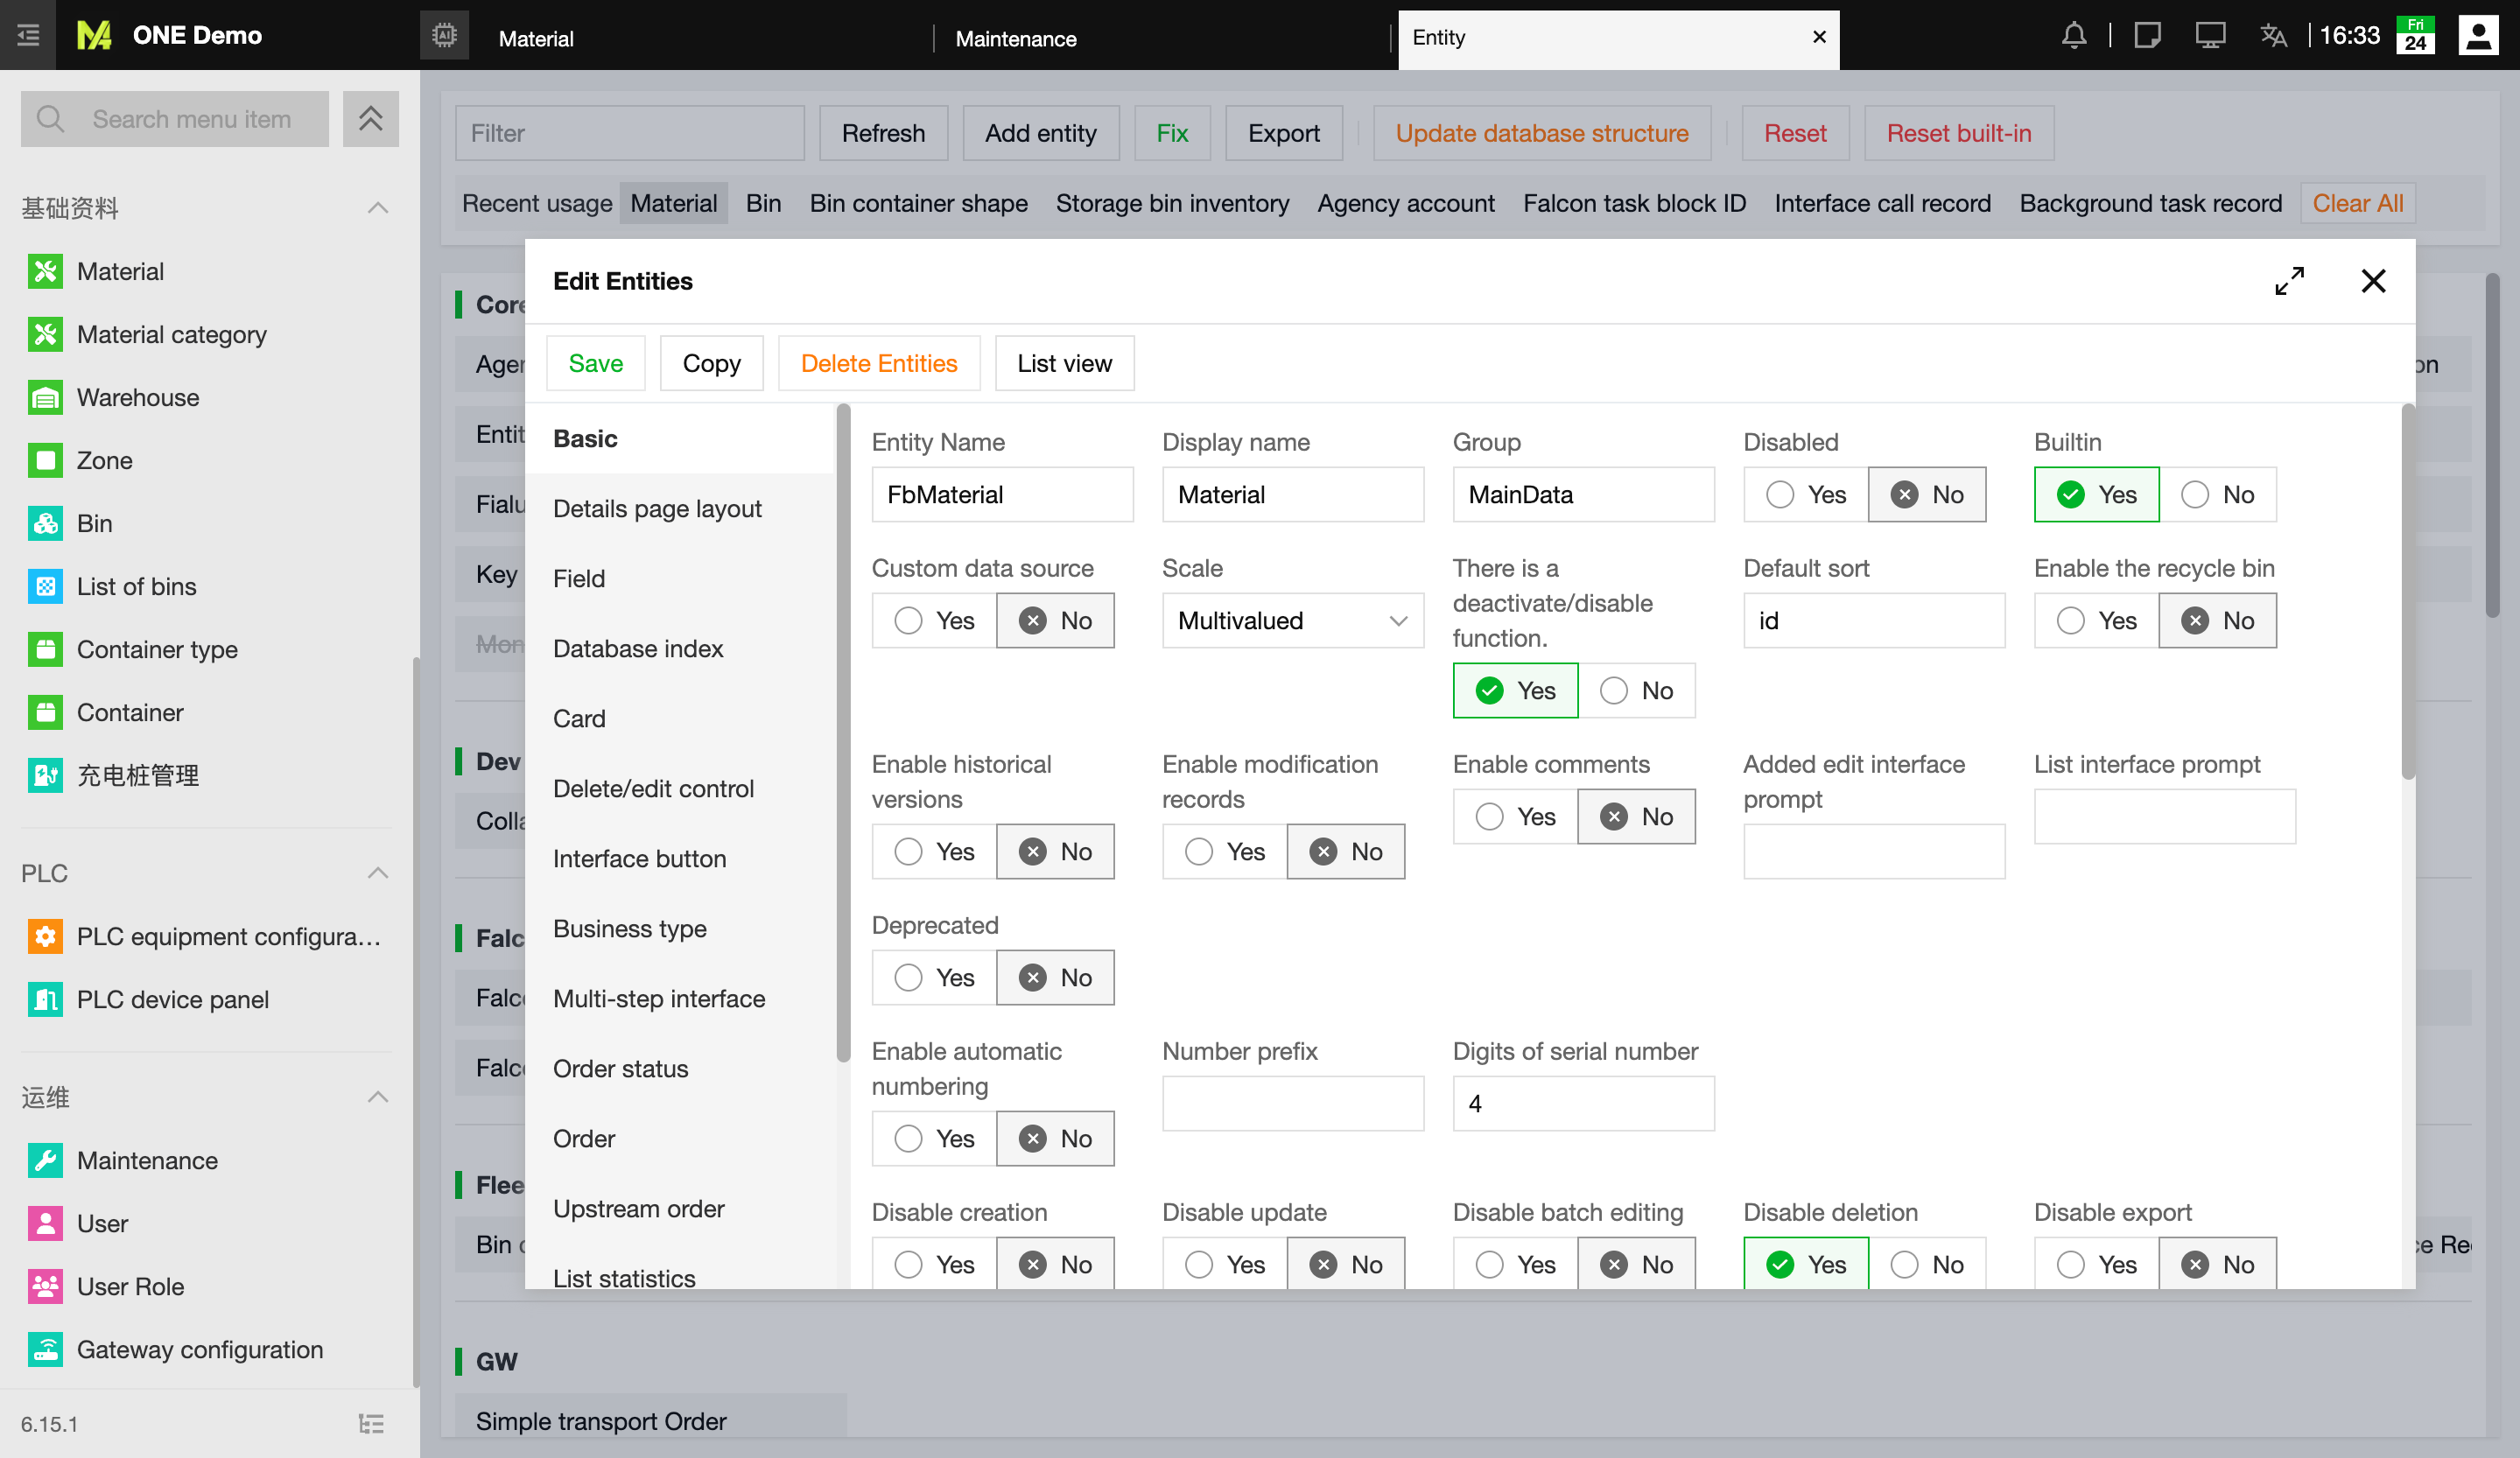Click the menu tree icon next to version
The width and height of the screenshot is (2520, 1458).
[371, 1423]
